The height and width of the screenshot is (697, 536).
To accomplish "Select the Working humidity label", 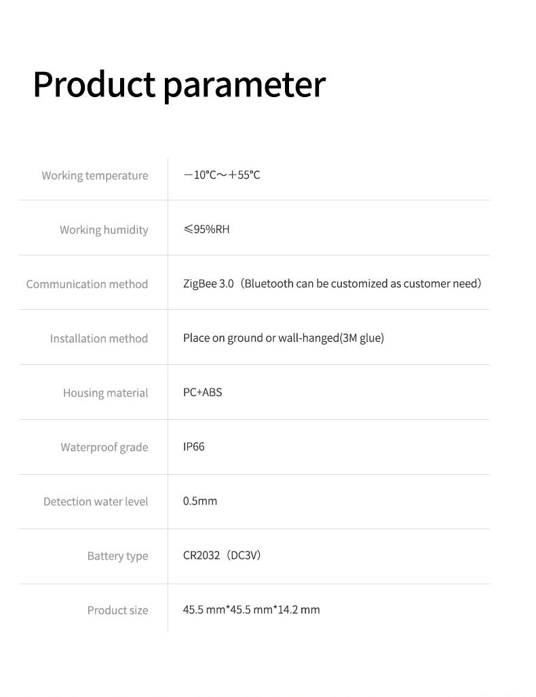I will click(x=104, y=230).
